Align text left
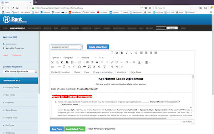The image size is (214, 134). click(x=141, y=53)
